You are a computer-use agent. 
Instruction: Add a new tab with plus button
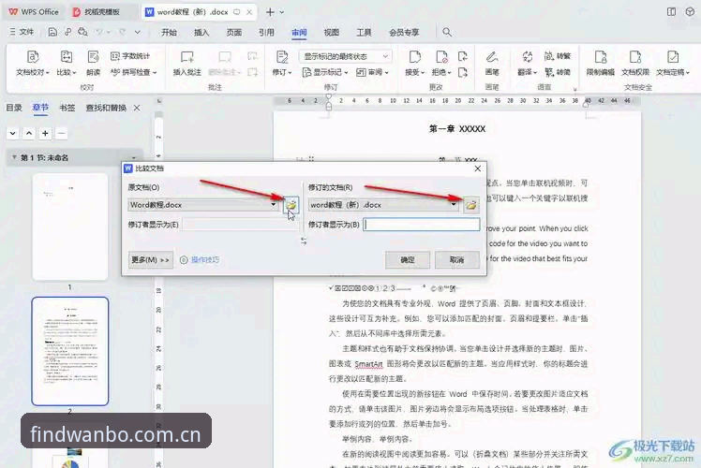(270, 12)
